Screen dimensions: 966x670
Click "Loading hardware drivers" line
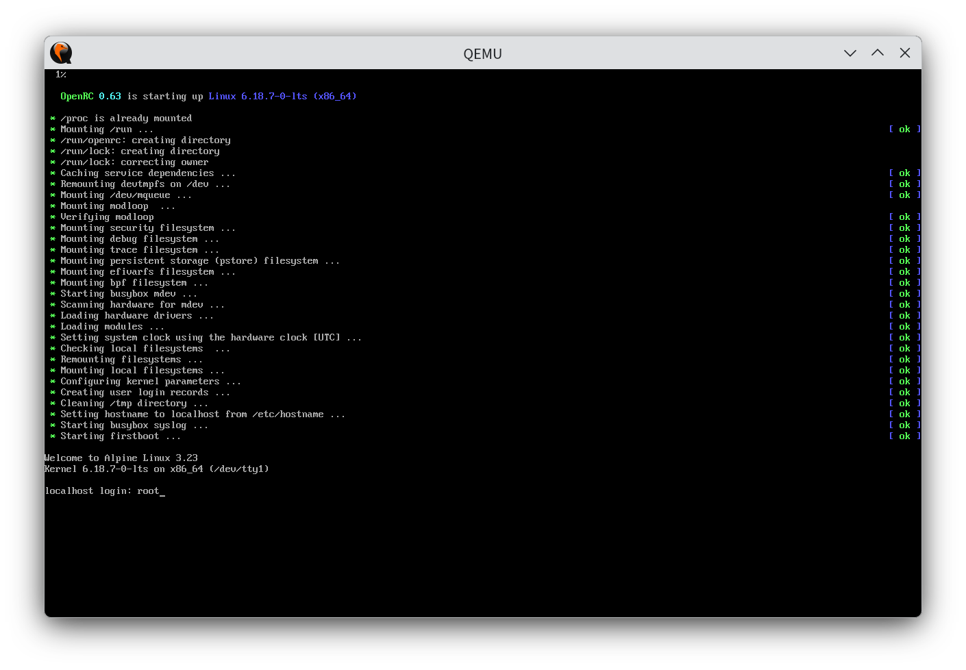pyautogui.click(x=137, y=316)
